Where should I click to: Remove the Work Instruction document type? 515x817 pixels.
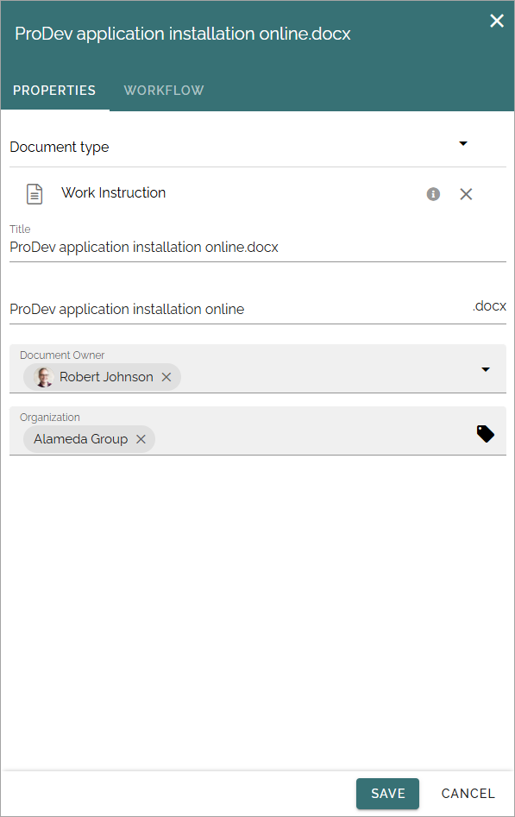[466, 194]
